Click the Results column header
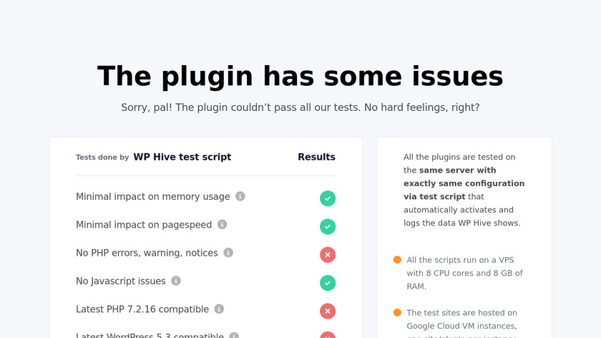This screenshot has width=601, height=338. click(316, 157)
